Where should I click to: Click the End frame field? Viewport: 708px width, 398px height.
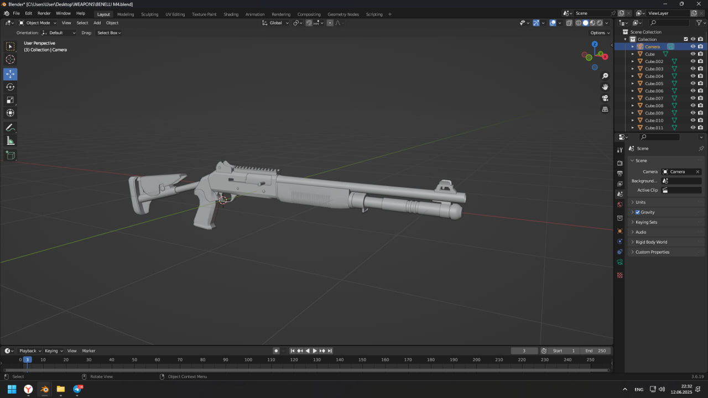596,351
